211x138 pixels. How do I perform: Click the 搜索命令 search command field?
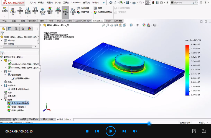click(183, 2)
